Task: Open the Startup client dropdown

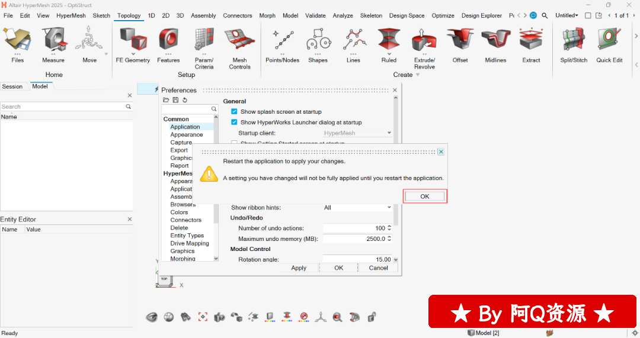Action: pos(357,133)
